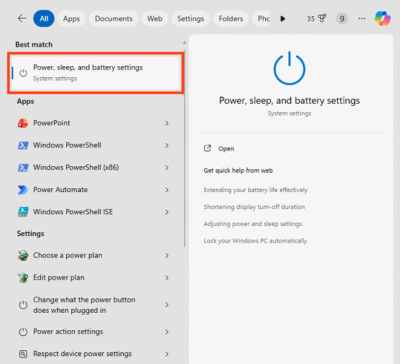
Task: Expand Windows PowerShell result chevron
Action: point(167,145)
